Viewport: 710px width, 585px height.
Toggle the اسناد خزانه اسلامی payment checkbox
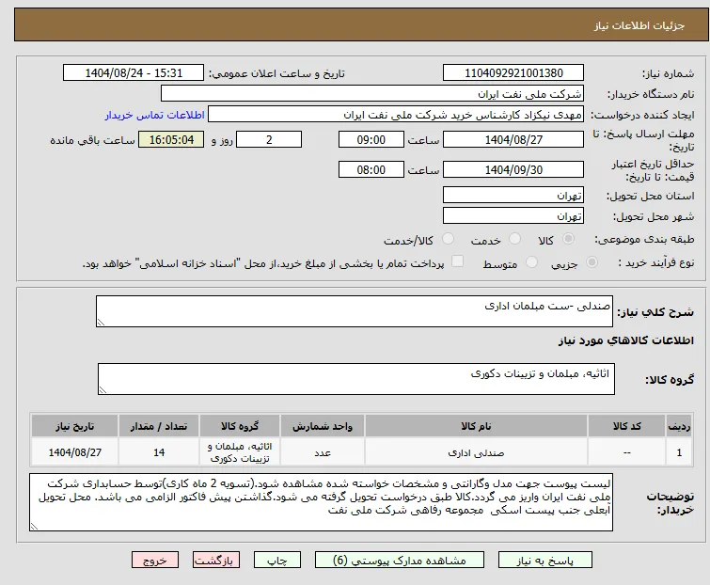tap(458, 261)
